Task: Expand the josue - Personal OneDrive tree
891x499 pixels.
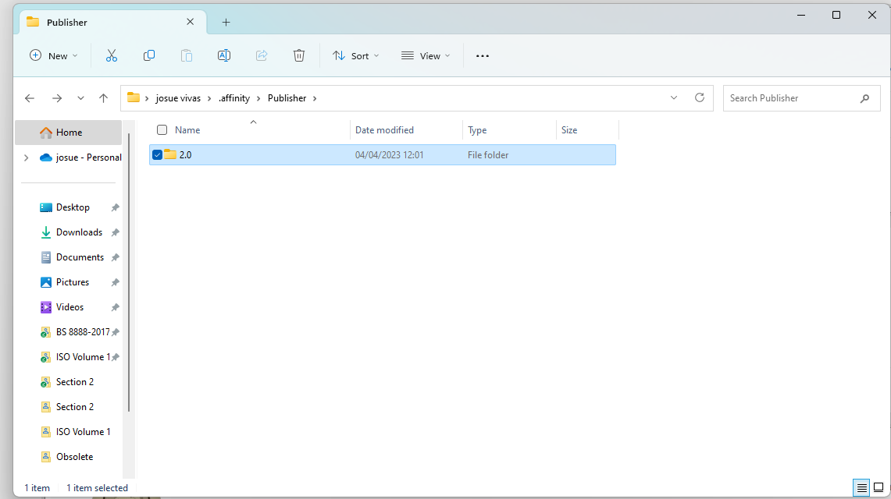Action: click(27, 157)
